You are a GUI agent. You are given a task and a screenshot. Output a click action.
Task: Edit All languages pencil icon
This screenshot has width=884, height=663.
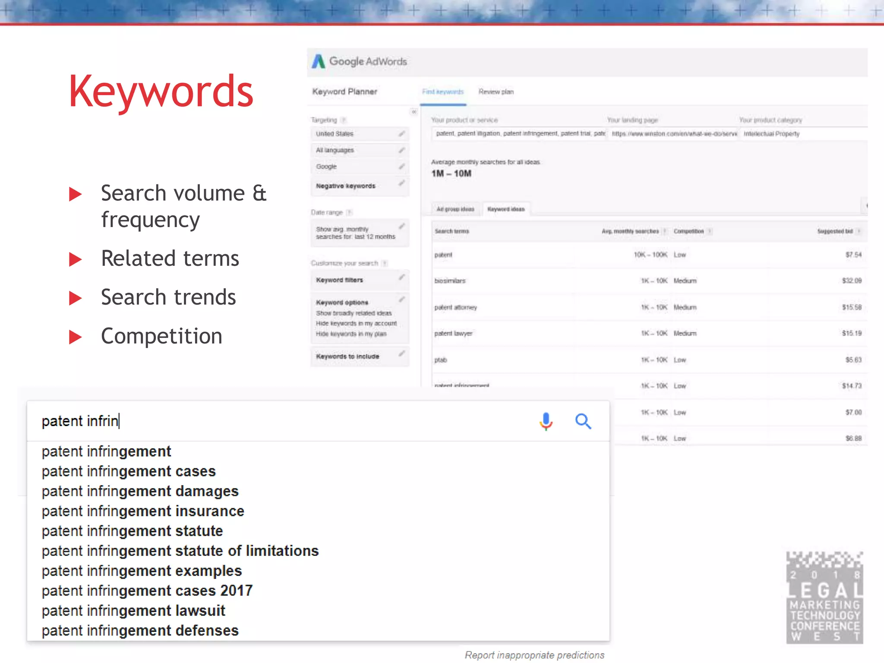click(x=401, y=150)
